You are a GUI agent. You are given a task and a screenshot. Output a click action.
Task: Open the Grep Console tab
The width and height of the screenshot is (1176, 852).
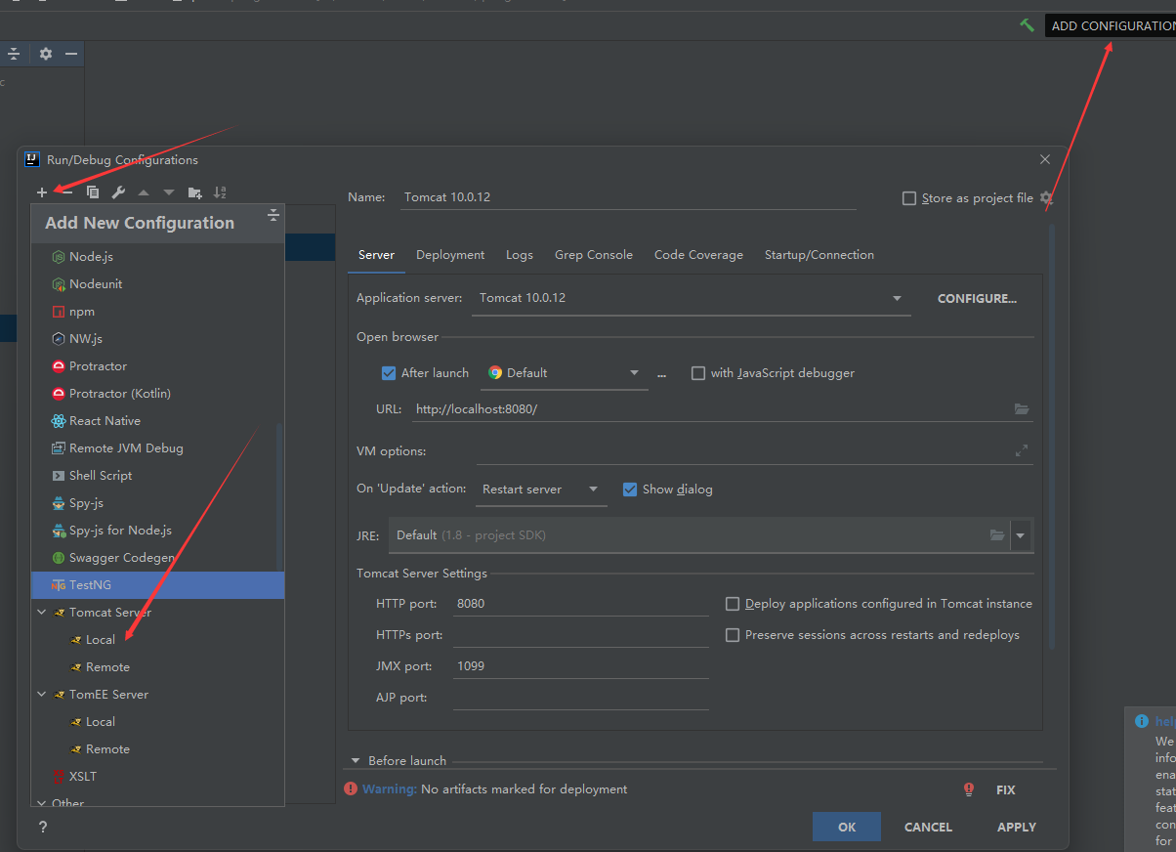click(x=594, y=255)
